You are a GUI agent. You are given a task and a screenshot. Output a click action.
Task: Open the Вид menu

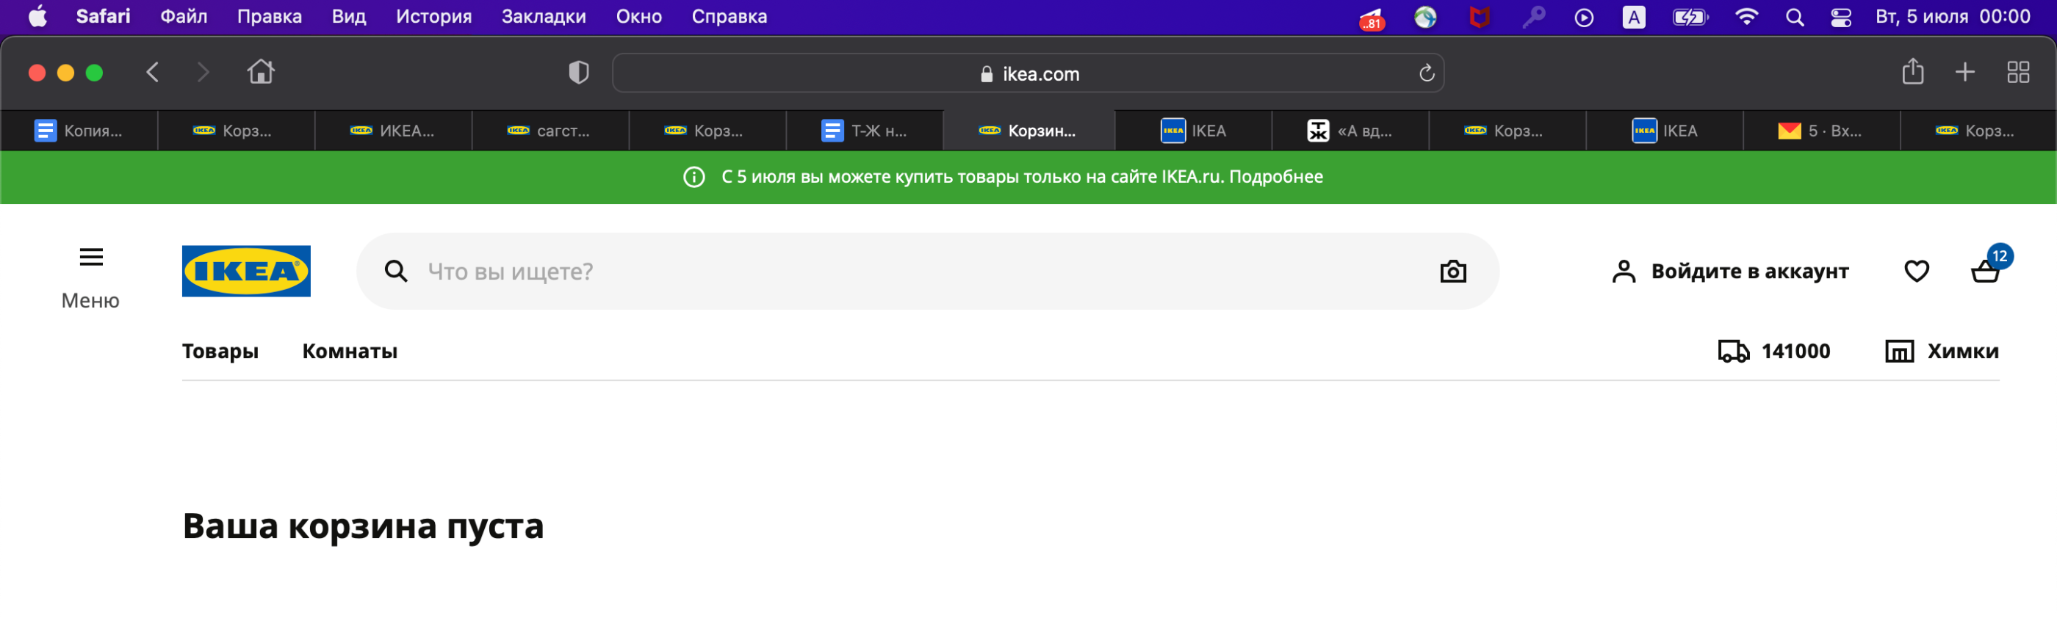[x=349, y=17]
